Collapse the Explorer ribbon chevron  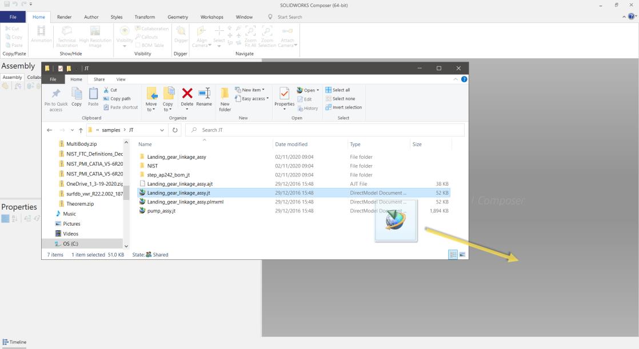455,79
